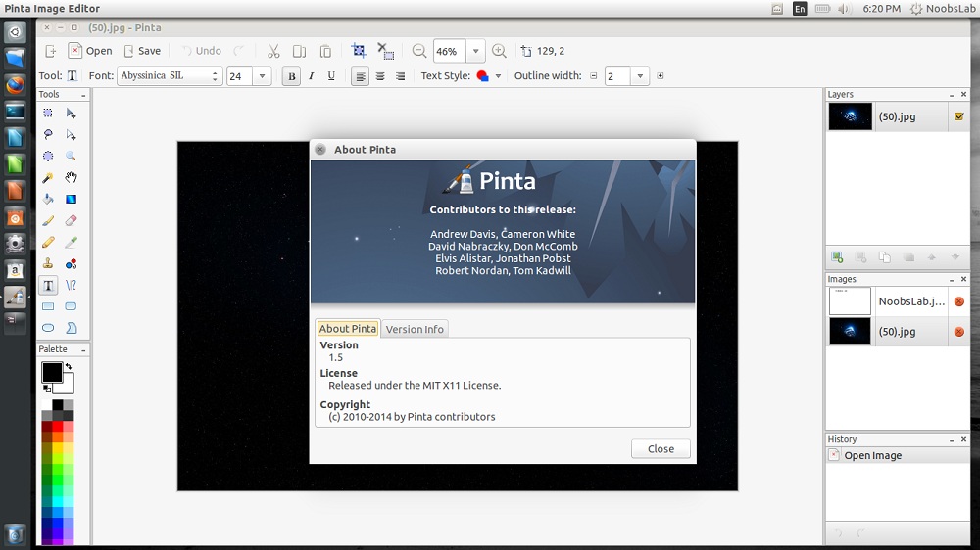Select the Gradient tool
The image size is (980, 550).
point(71,199)
